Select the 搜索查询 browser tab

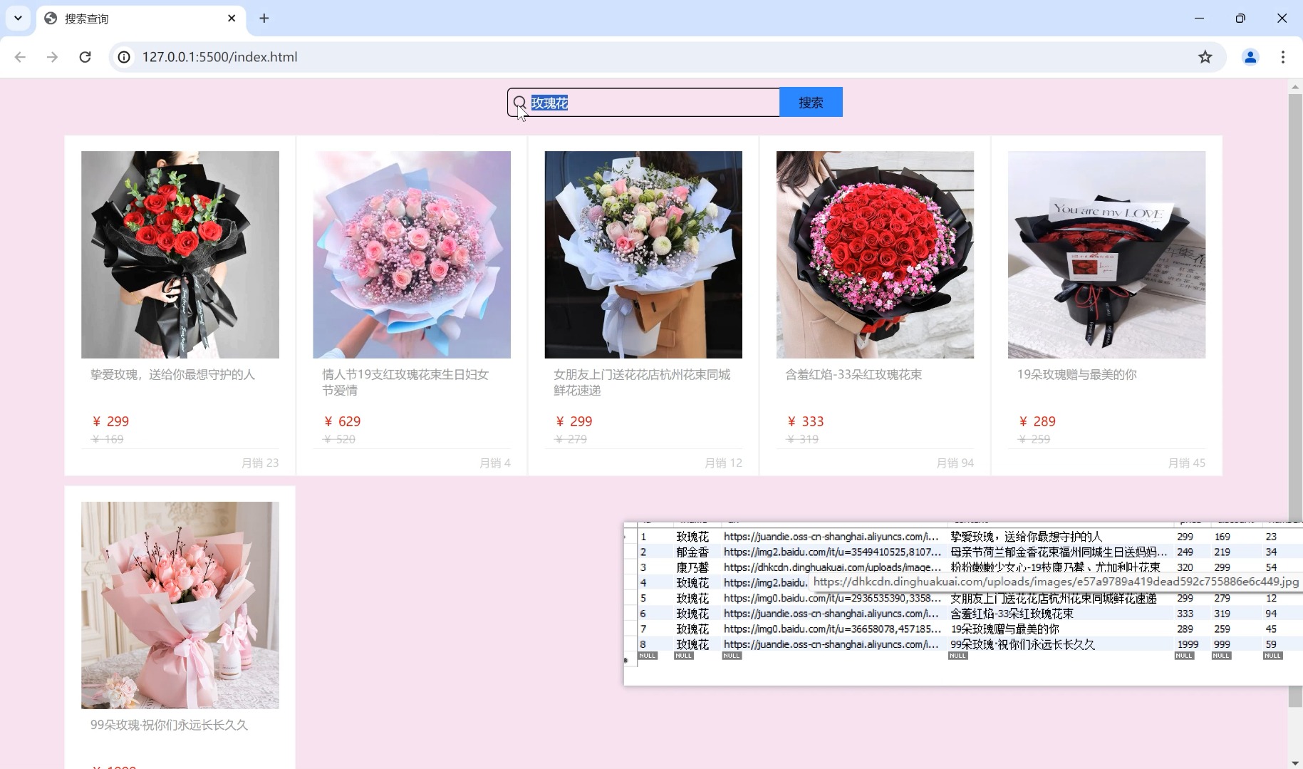pyautogui.click(x=141, y=19)
